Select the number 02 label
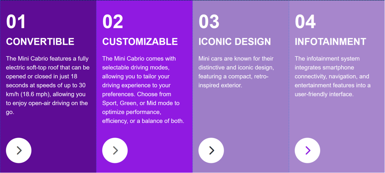Screen dimensions: 385x173 (x=113, y=22)
